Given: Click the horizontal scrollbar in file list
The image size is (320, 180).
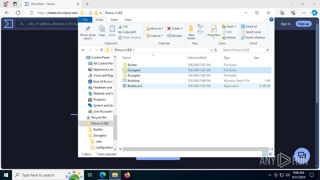Looking at the screenshot, I should tap(196, 149).
